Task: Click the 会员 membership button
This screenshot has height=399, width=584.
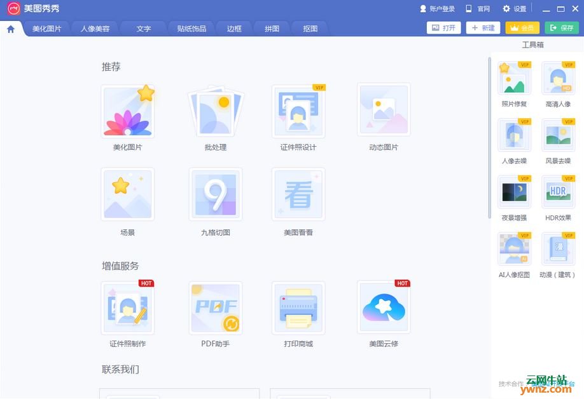Action: pyautogui.click(x=522, y=28)
